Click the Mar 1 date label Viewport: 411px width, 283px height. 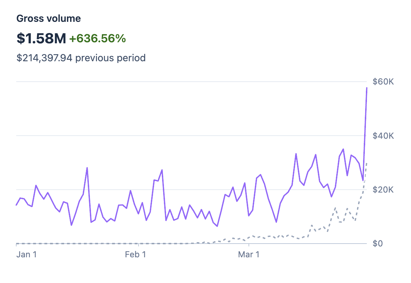point(249,254)
